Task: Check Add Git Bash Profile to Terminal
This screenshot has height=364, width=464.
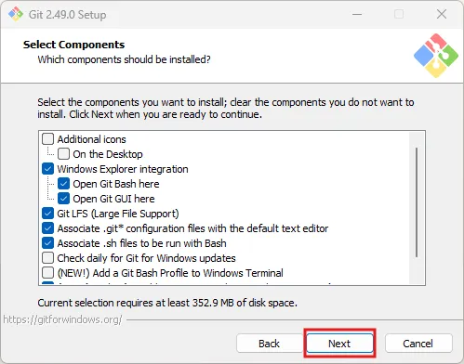Action: click(x=48, y=273)
